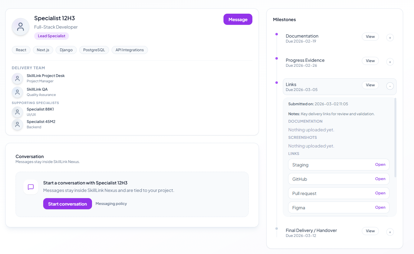Click the timeline dot beside Documentation milestone
The image size is (414, 254).
coord(277,34)
